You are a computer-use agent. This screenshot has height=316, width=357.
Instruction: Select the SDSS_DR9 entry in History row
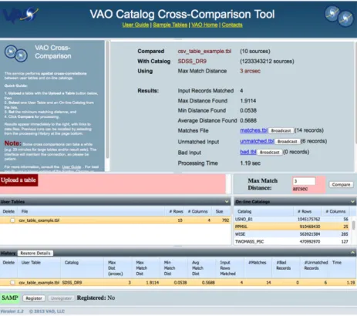pyautogui.click(x=72, y=283)
